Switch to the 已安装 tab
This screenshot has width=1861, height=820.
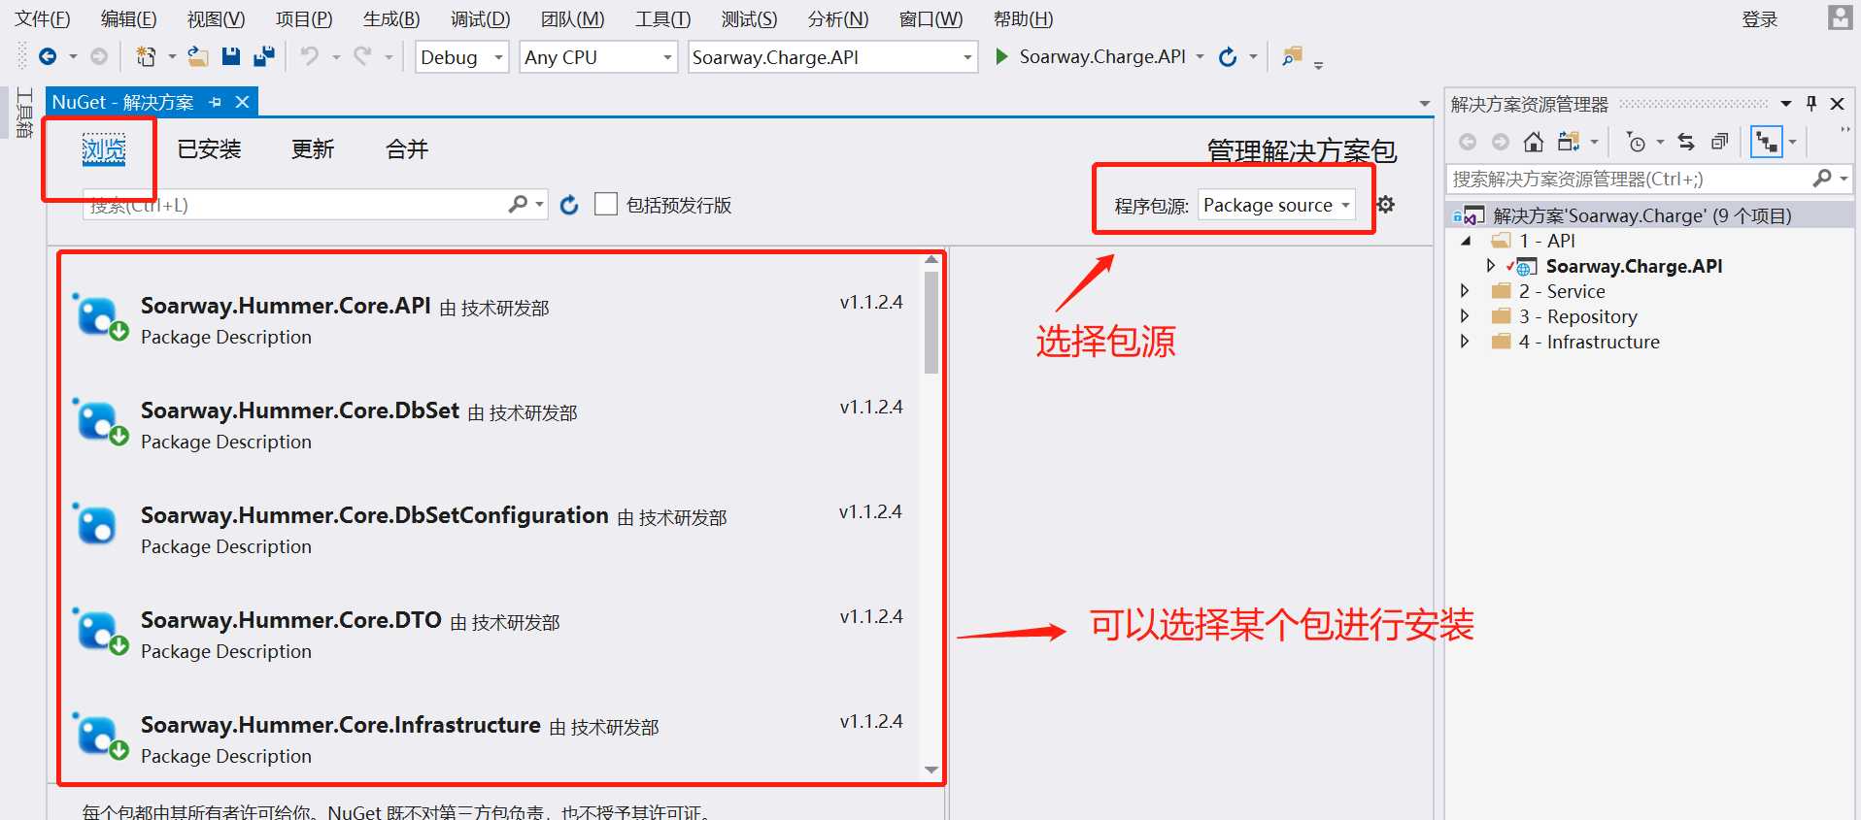point(209,148)
